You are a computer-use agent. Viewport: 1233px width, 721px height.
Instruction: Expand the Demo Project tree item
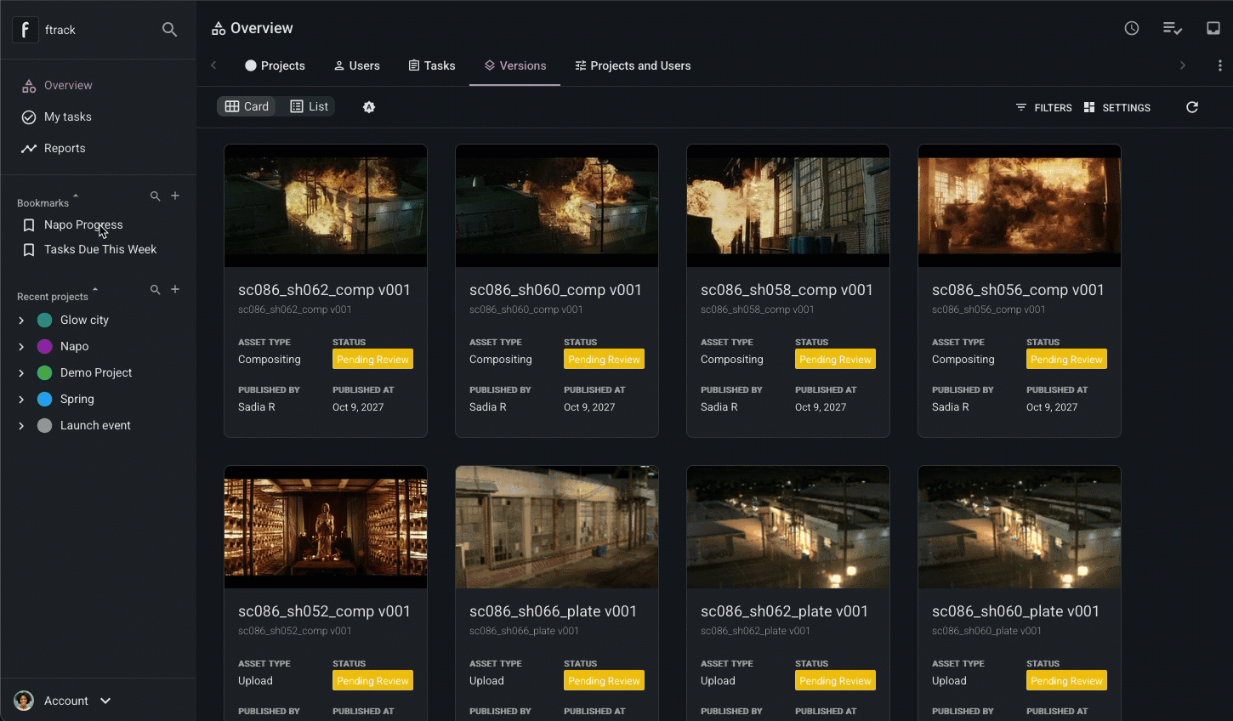pyautogui.click(x=21, y=373)
